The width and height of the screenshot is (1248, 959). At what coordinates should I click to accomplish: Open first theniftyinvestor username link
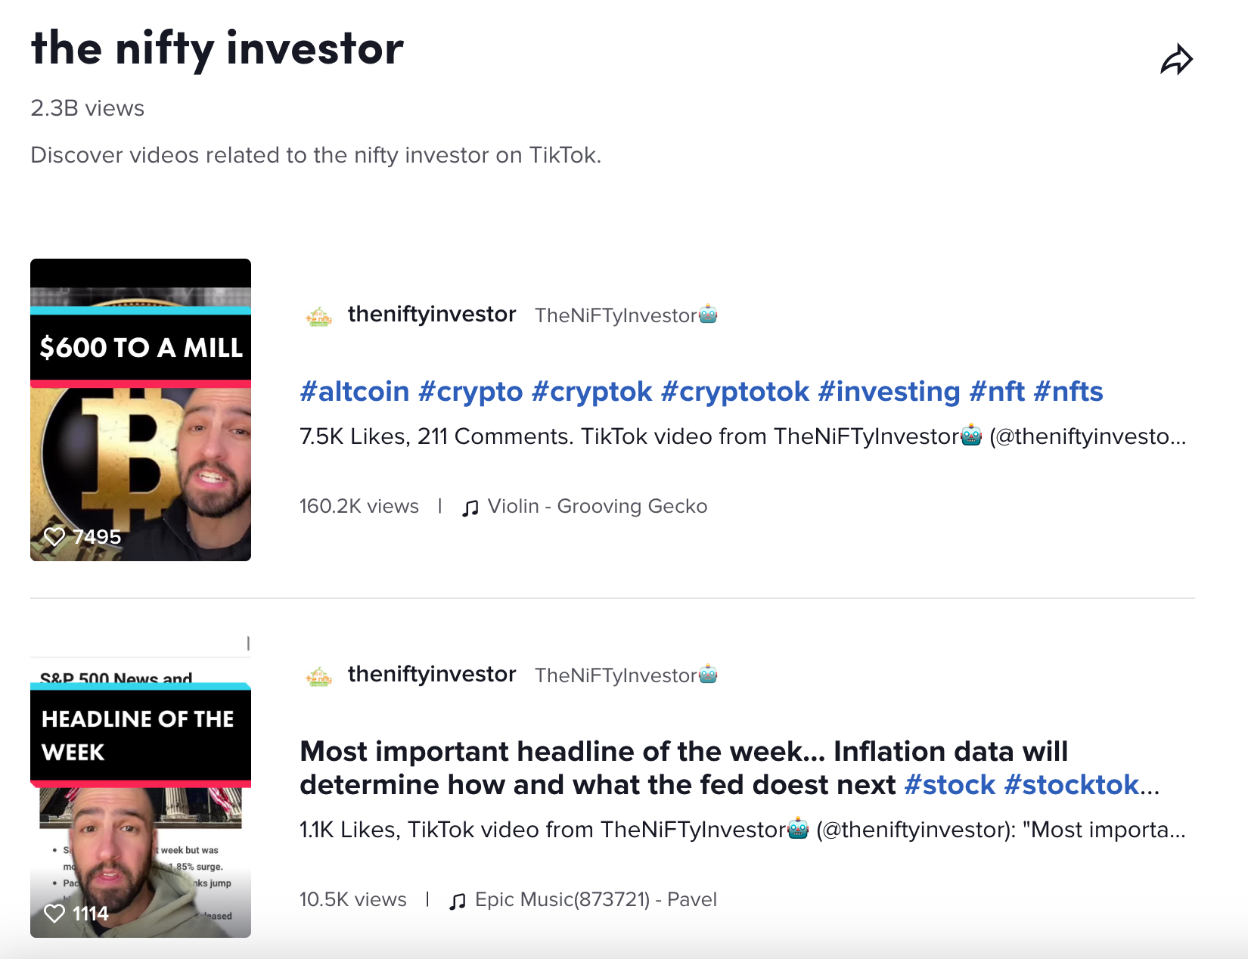pyautogui.click(x=432, y=315)
